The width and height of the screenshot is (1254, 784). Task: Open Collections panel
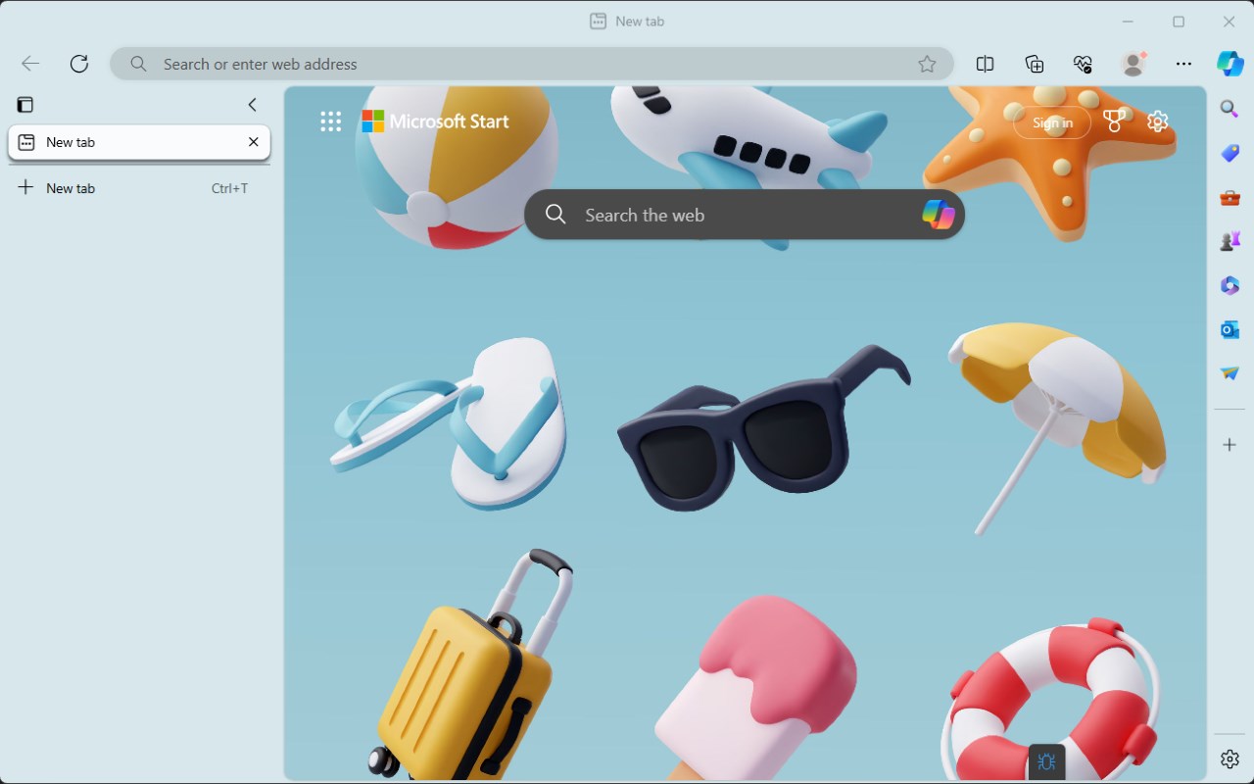(1035, 64)
